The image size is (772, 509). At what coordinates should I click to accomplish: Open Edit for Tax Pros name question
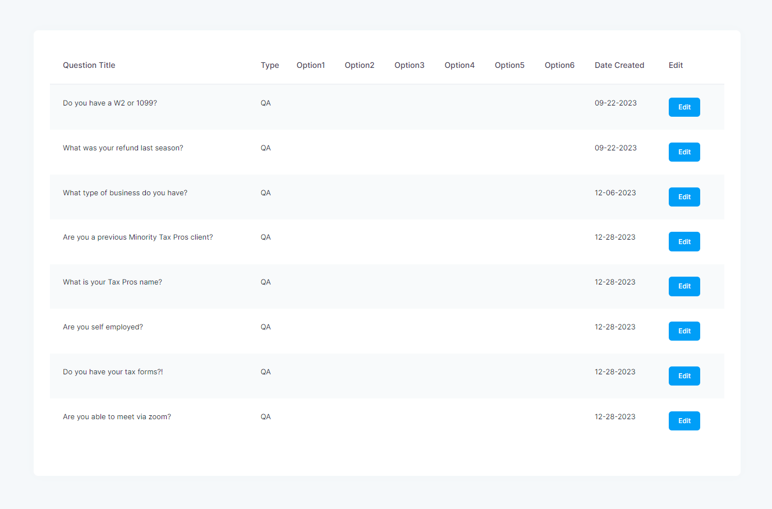[684, 286]
